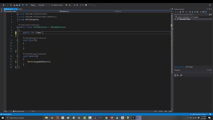Click the MonoBehaviour base class text

tap(58, 27)
